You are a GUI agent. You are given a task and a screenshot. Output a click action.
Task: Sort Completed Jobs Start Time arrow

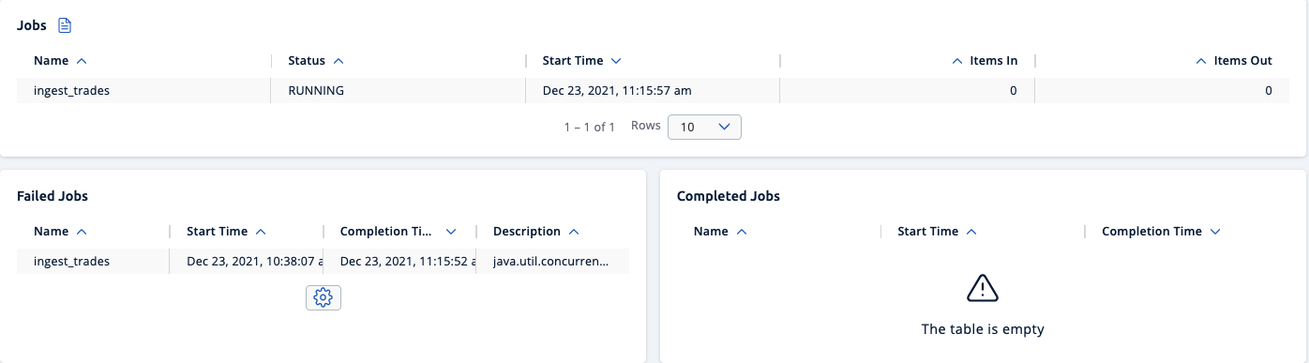coord(971,232)
